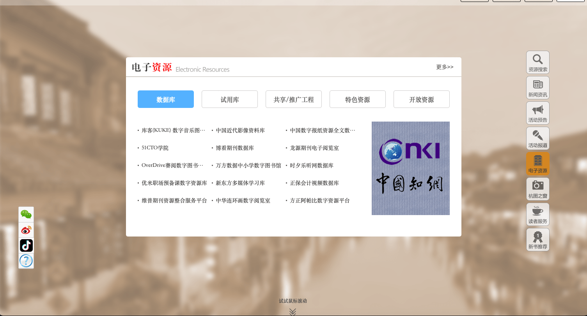Open 方正阿帕比数字资源平台 link
The height and width of the screenshot is (316, 587).
coord(320,201)
